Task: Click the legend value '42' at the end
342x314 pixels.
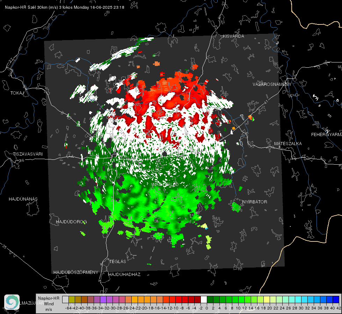Action: 339,308
